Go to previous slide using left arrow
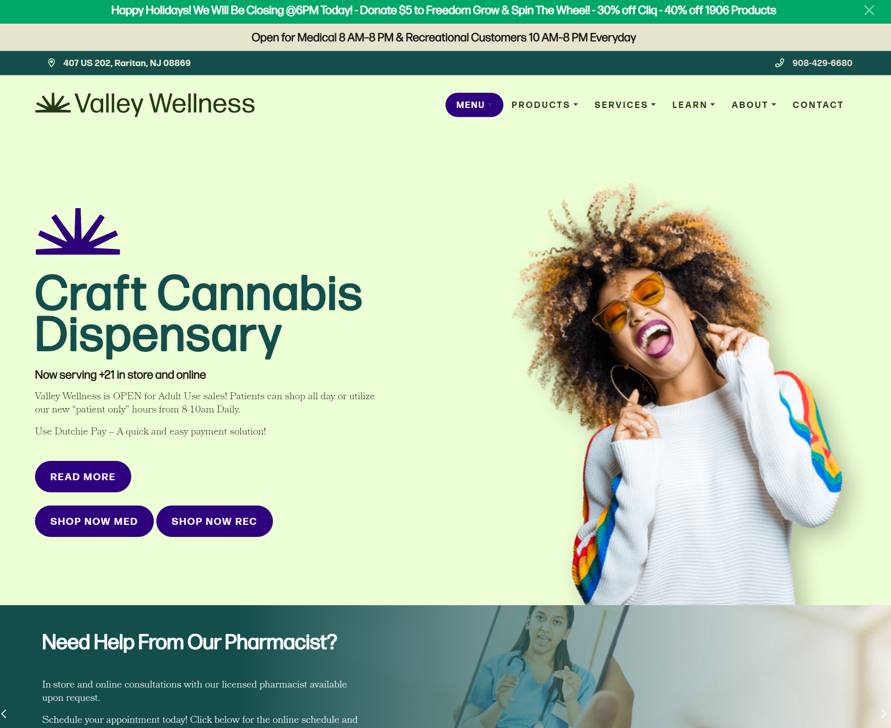The image size is (891, 728). (4, 714)
